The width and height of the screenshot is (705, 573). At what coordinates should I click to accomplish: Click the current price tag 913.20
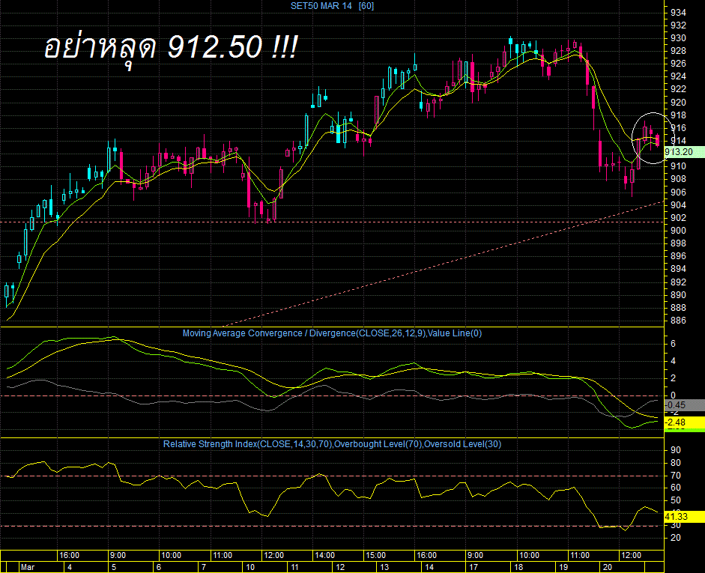click(x=684, y=152)
